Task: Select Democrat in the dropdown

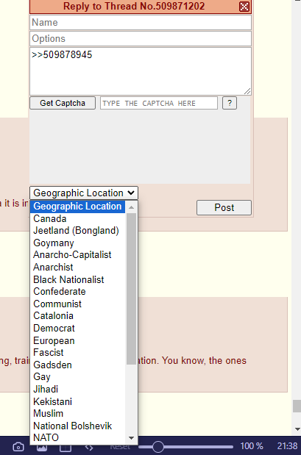Action: pyautogui.click(x=77, y=328)
